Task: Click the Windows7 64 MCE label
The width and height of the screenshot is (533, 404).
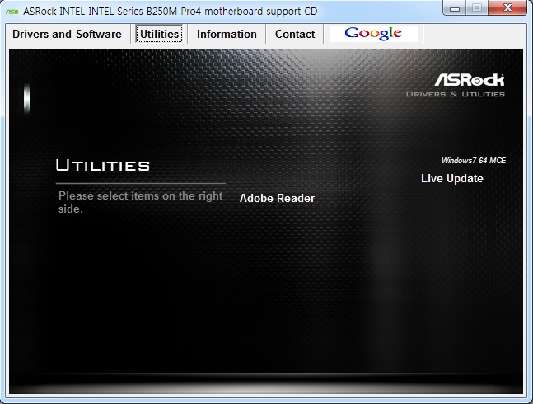Action: click(474, 161)
